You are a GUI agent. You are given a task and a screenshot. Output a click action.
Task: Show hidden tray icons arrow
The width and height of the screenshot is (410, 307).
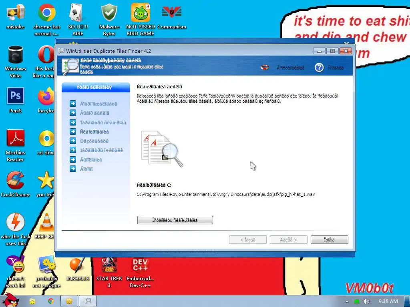347,301
